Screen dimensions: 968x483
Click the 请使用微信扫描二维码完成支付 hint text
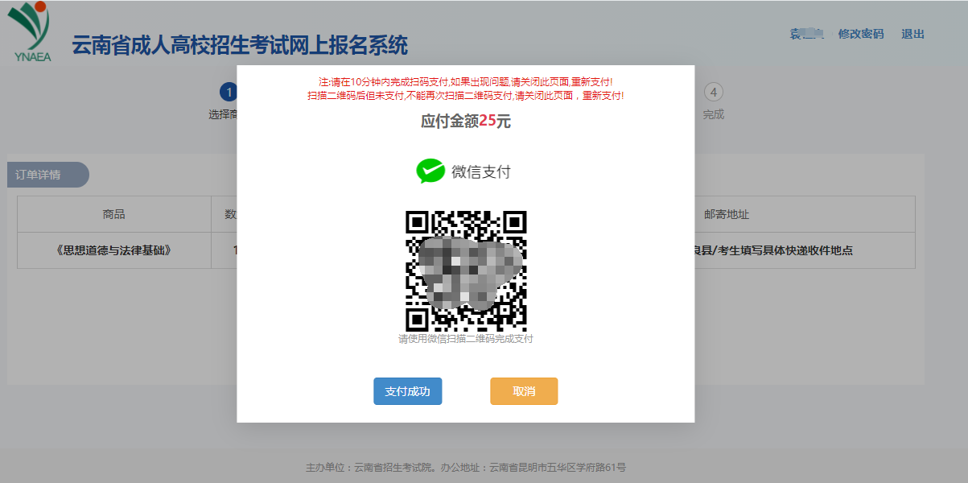coord(465,337)
